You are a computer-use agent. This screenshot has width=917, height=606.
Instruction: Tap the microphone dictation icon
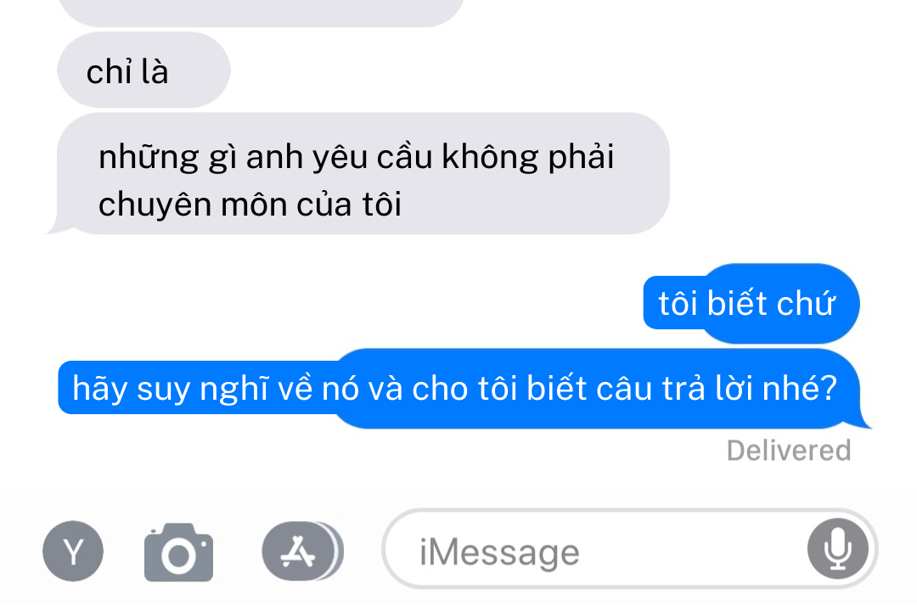(837, 549)
